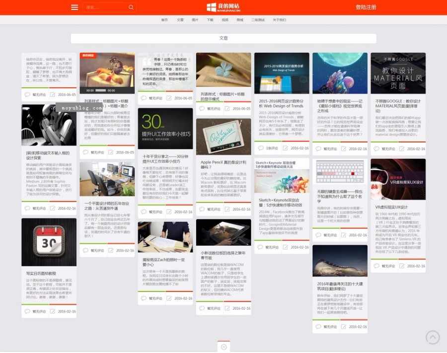The width and height of the screenshot is (447, 353).
Task: Click the video progress bar on clock thumbnail
Action: 101,90
